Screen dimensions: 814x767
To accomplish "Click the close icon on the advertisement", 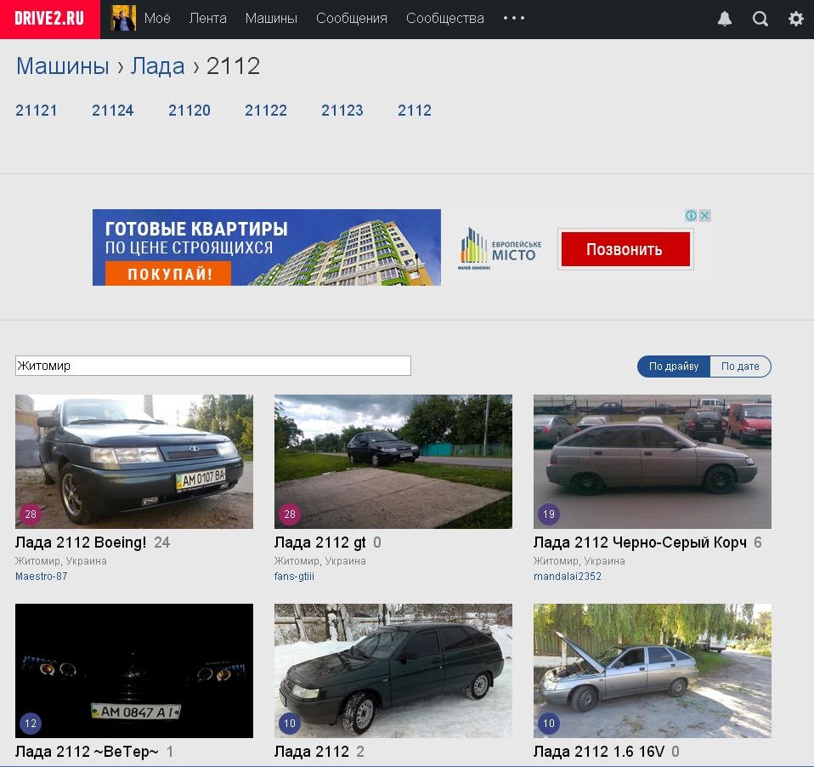I will click(707, 215).
